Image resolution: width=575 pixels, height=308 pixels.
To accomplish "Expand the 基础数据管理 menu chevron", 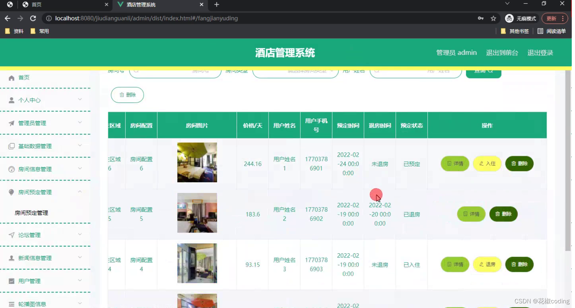I will point(80,146).
